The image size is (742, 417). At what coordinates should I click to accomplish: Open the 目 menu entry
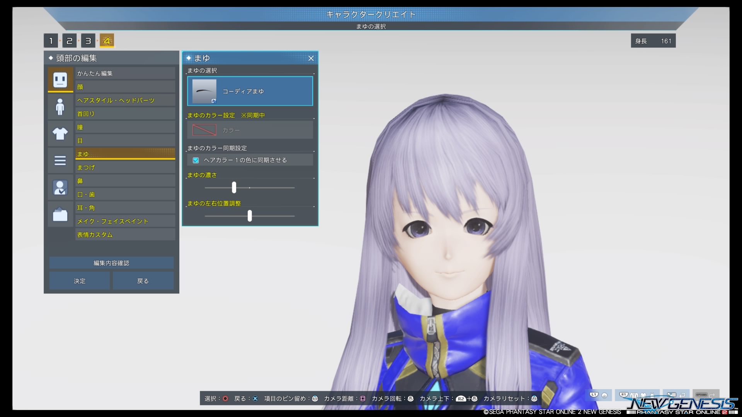[125, 141]
